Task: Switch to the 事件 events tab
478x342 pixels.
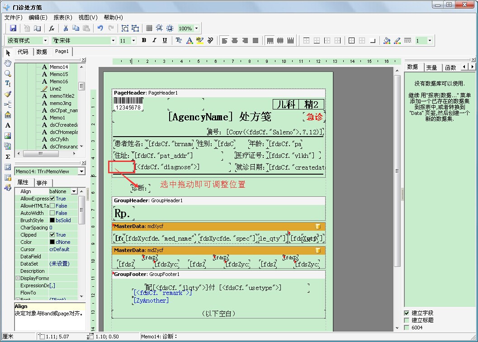Action: pos(42,183)
